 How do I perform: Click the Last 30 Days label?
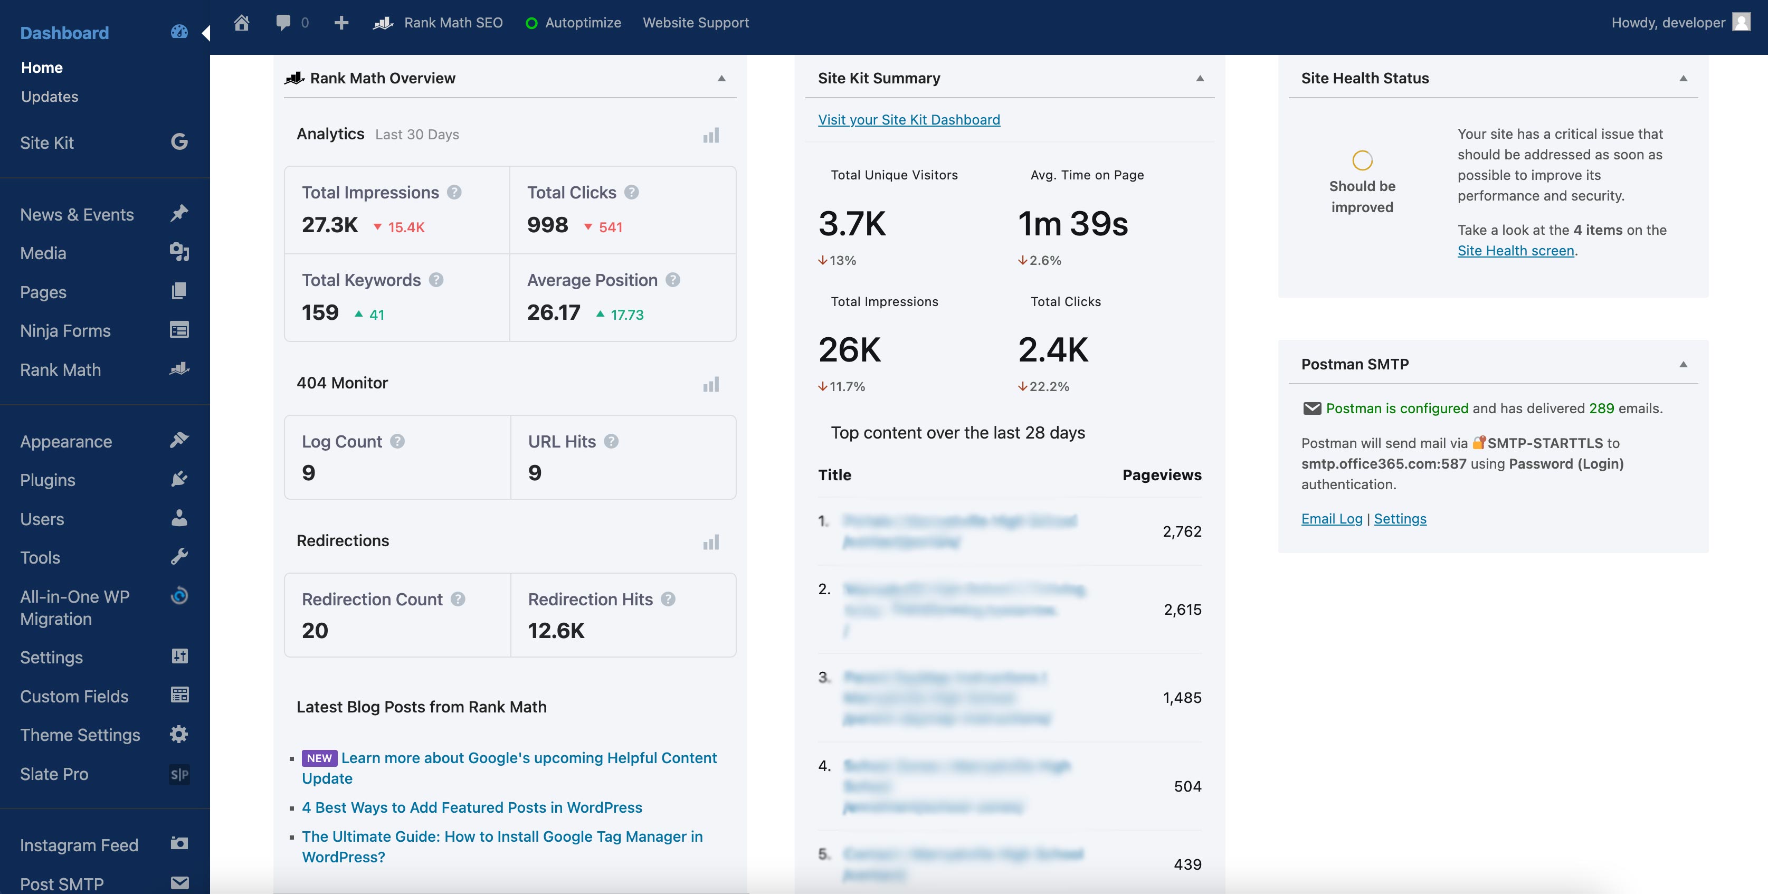[416, 135]
